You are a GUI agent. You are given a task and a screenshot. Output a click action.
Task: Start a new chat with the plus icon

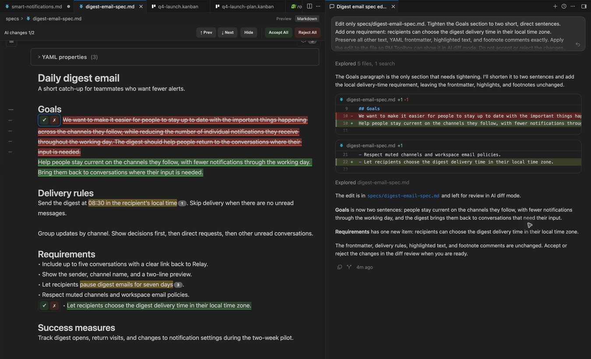pos(555,7)
